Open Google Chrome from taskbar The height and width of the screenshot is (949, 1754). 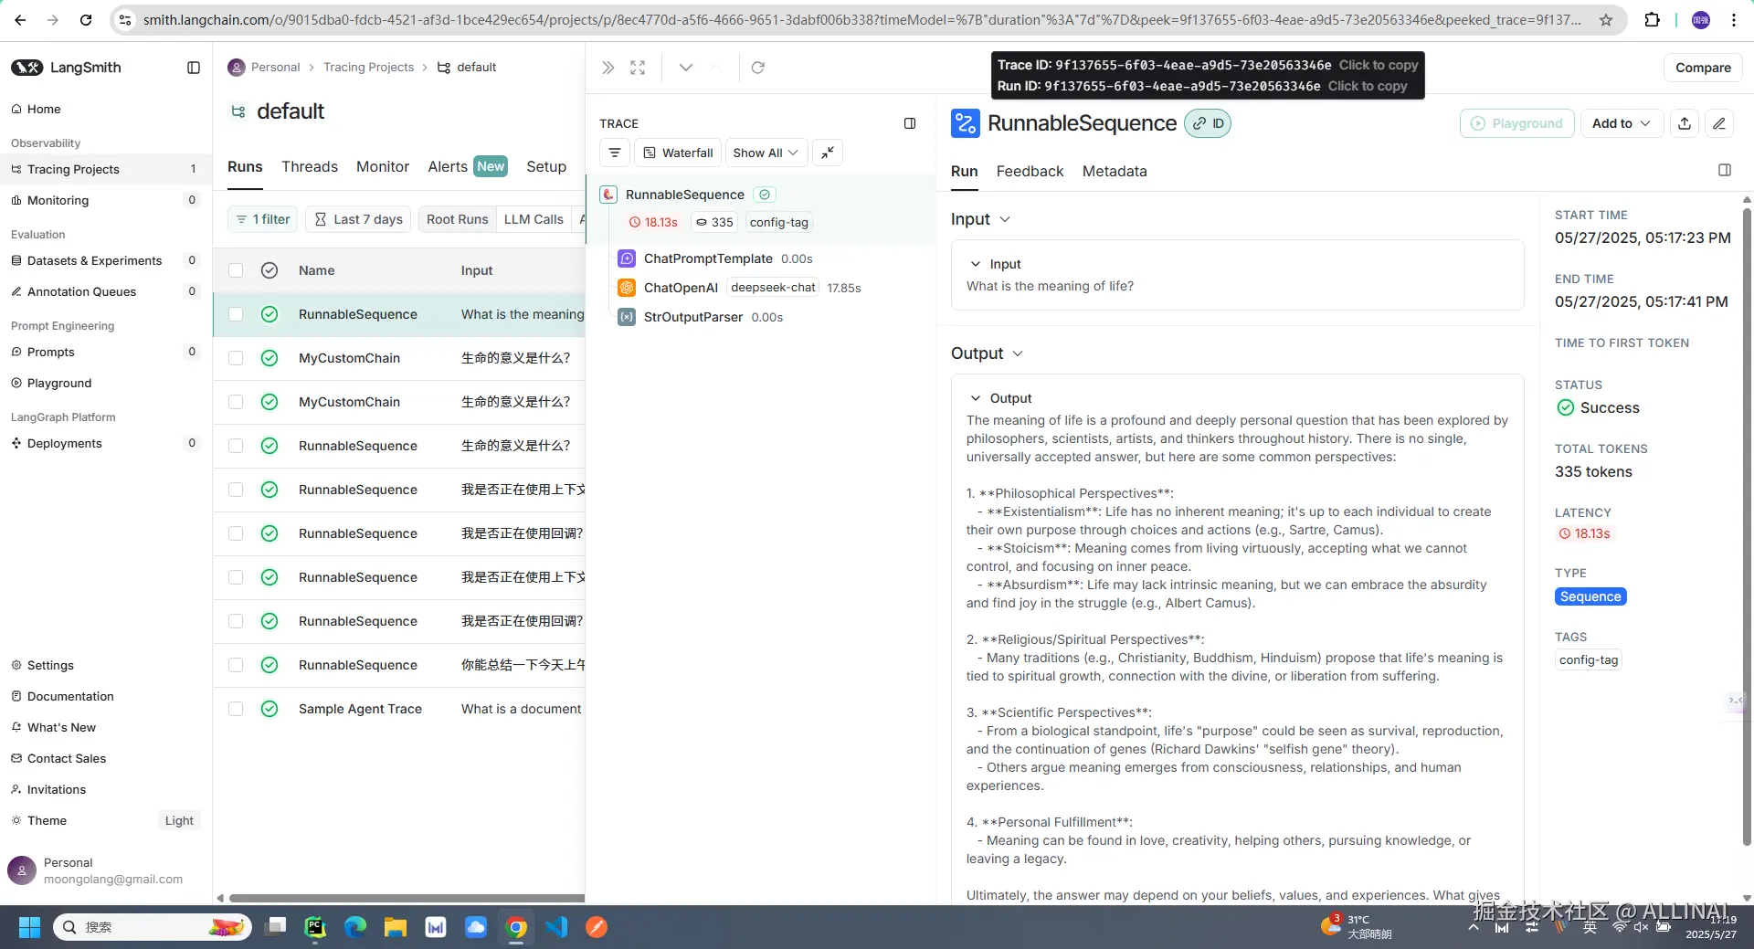click(516, 927)
